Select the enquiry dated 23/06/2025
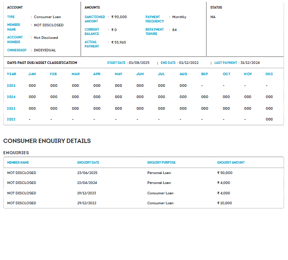 coord(87,173)
